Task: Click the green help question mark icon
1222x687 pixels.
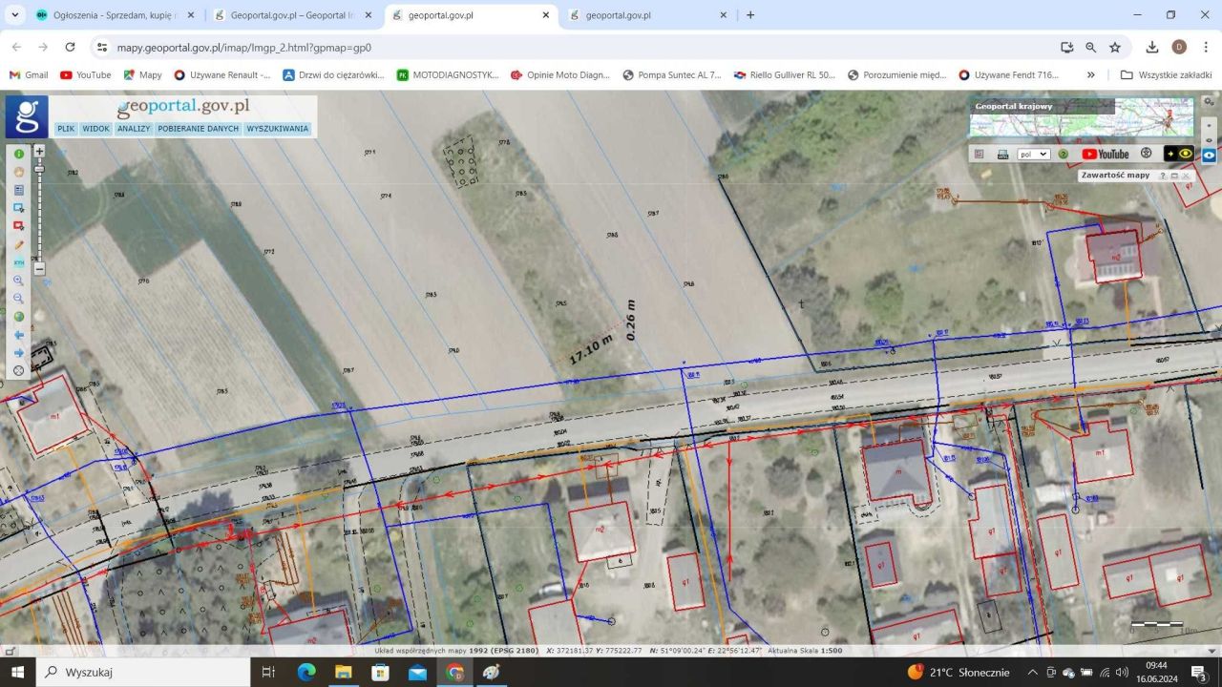Action: [x=1063, y=154]
